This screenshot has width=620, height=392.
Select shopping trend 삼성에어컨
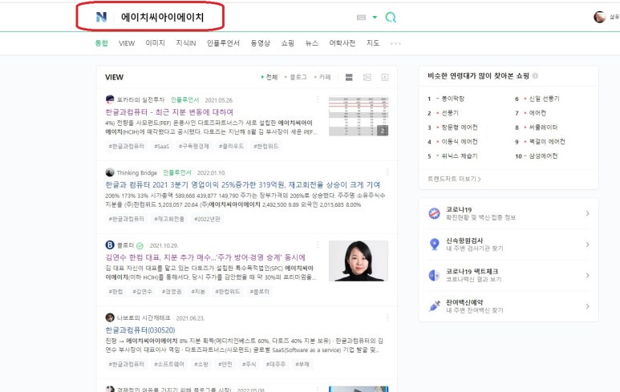coord(543,156)
